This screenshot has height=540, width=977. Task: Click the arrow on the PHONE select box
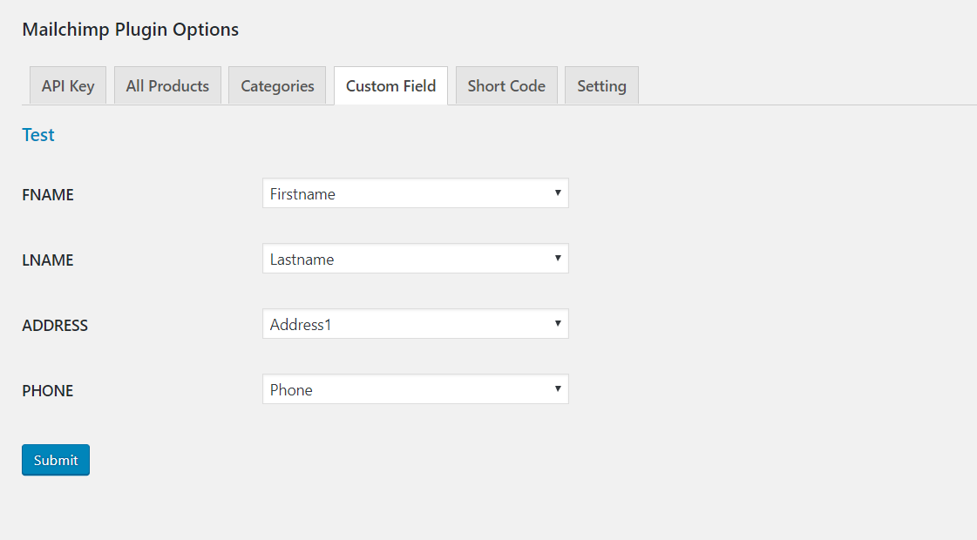[x=558, y=388]
